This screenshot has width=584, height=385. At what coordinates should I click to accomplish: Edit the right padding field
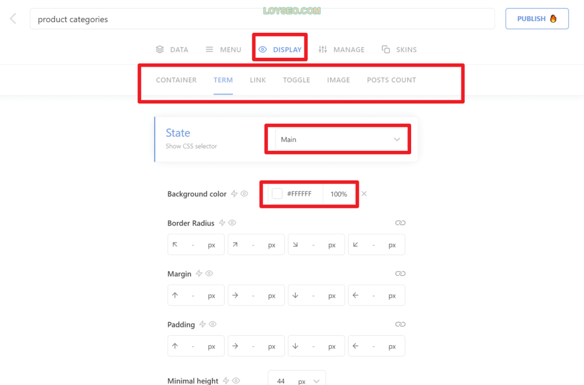click(256, 346)
